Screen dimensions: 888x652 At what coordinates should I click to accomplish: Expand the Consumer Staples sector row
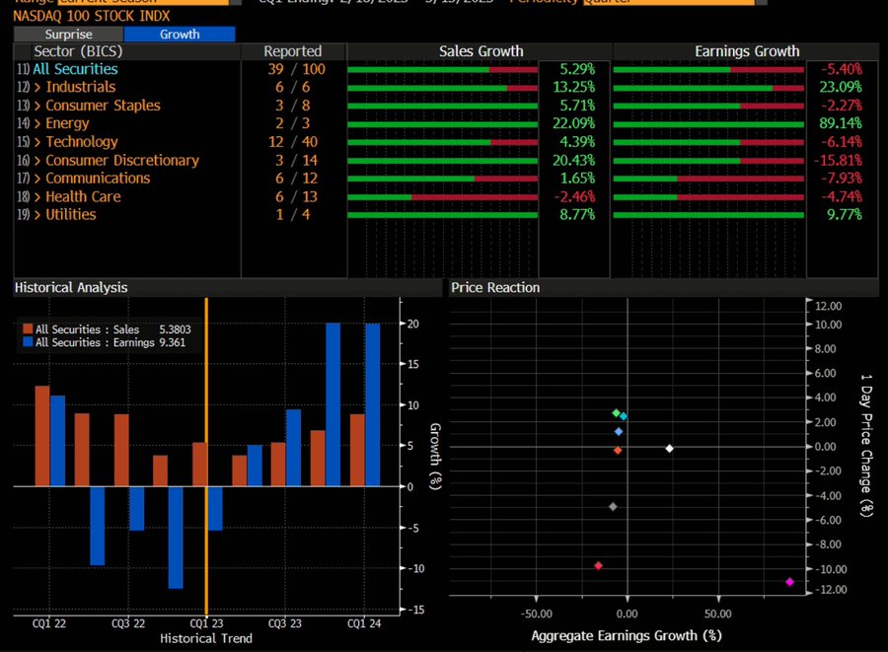pyautogui.click(x=37, y=106)
